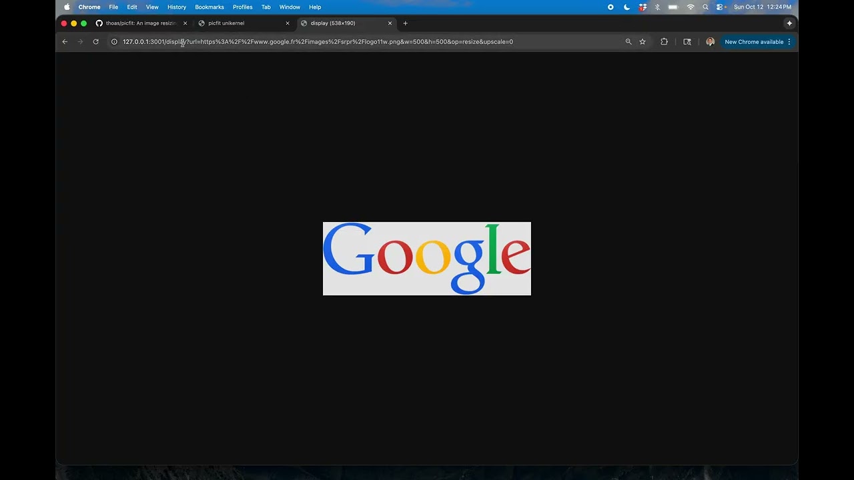This screenshot has width=854, height=480.
Task: Open the Bookmarks menu
Action: click(x=209, y=7)
